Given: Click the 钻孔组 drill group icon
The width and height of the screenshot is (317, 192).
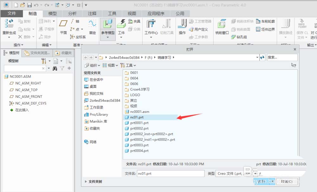Looking at the screenshot, I should click(239, 37).
